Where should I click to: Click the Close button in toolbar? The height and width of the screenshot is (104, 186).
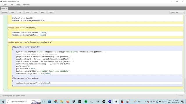pos(51,12)
